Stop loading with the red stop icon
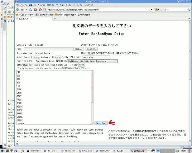Image resolution: width=192 pixels, height=153 pixels. click(x=36, y=10)
